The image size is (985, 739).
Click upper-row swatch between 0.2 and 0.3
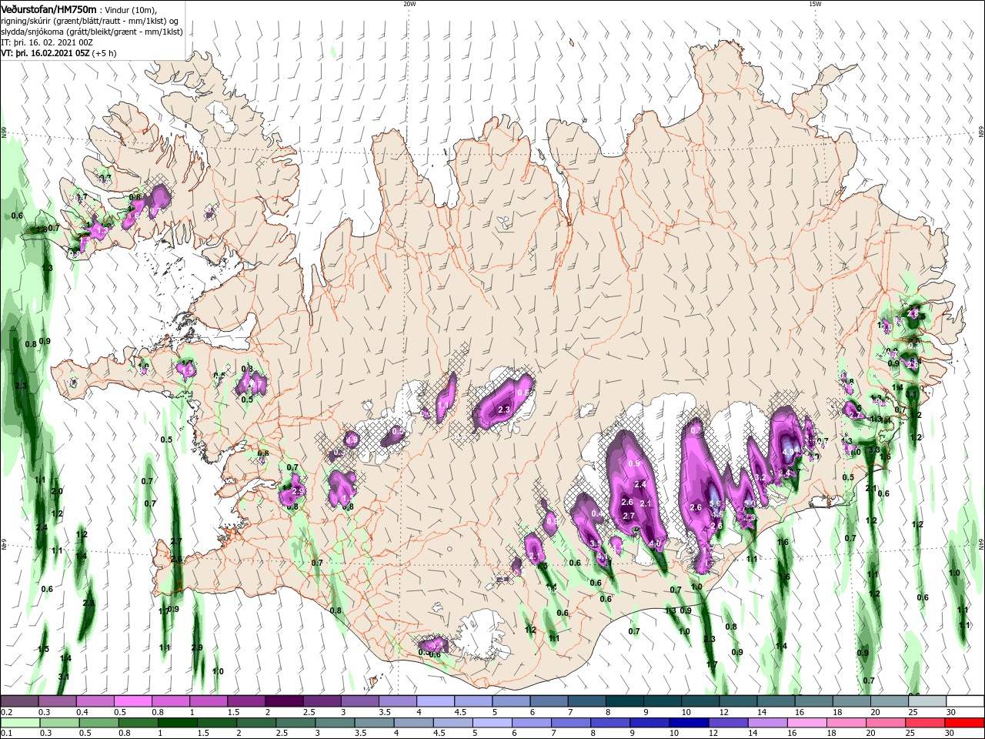click(19, 701)
